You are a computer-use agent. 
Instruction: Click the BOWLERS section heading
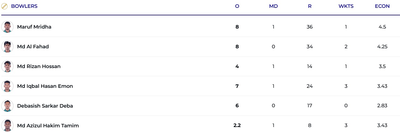click(24, 6)
